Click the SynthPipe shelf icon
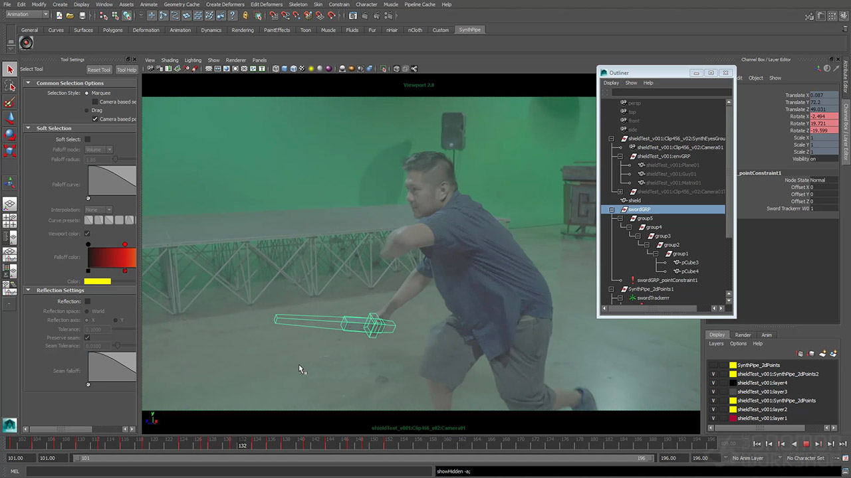851x478 pixels. [x=26, y=43]
